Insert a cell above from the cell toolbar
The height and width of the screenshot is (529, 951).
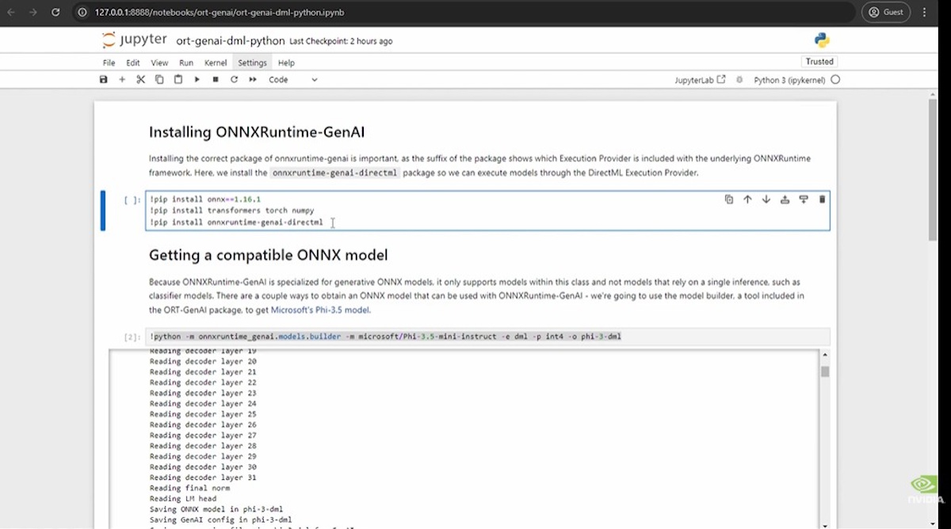click(x=785, y=200)
